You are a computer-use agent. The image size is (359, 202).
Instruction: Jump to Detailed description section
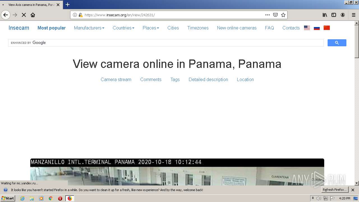208,79
